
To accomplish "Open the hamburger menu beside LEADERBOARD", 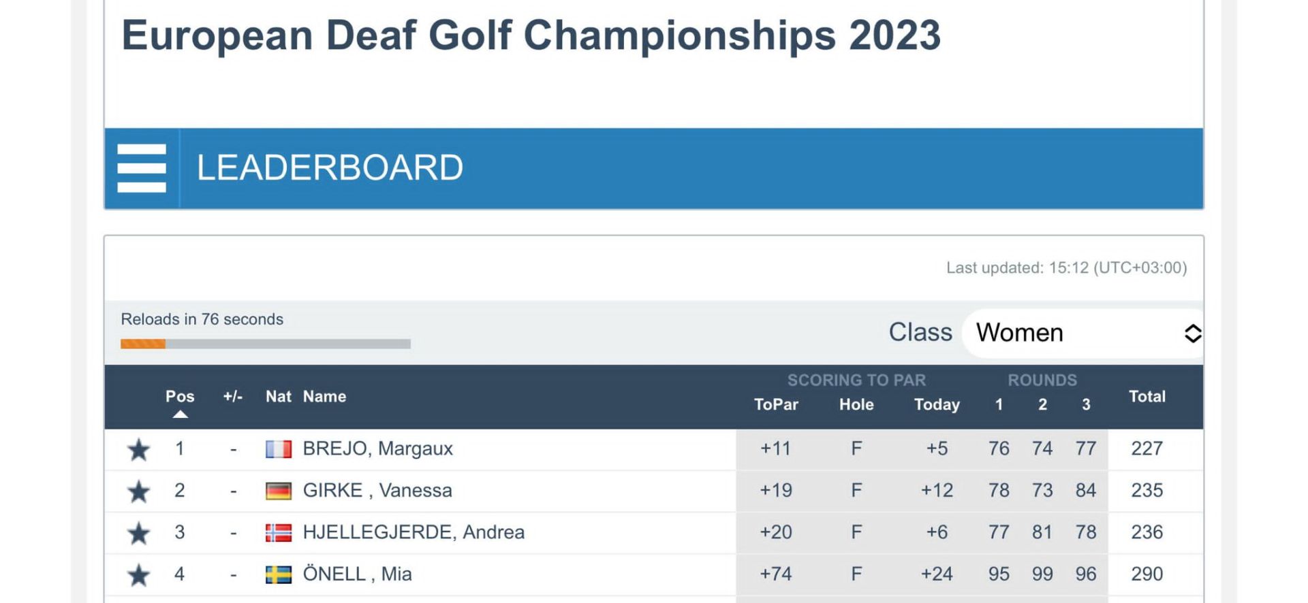I will coord(142,168).
